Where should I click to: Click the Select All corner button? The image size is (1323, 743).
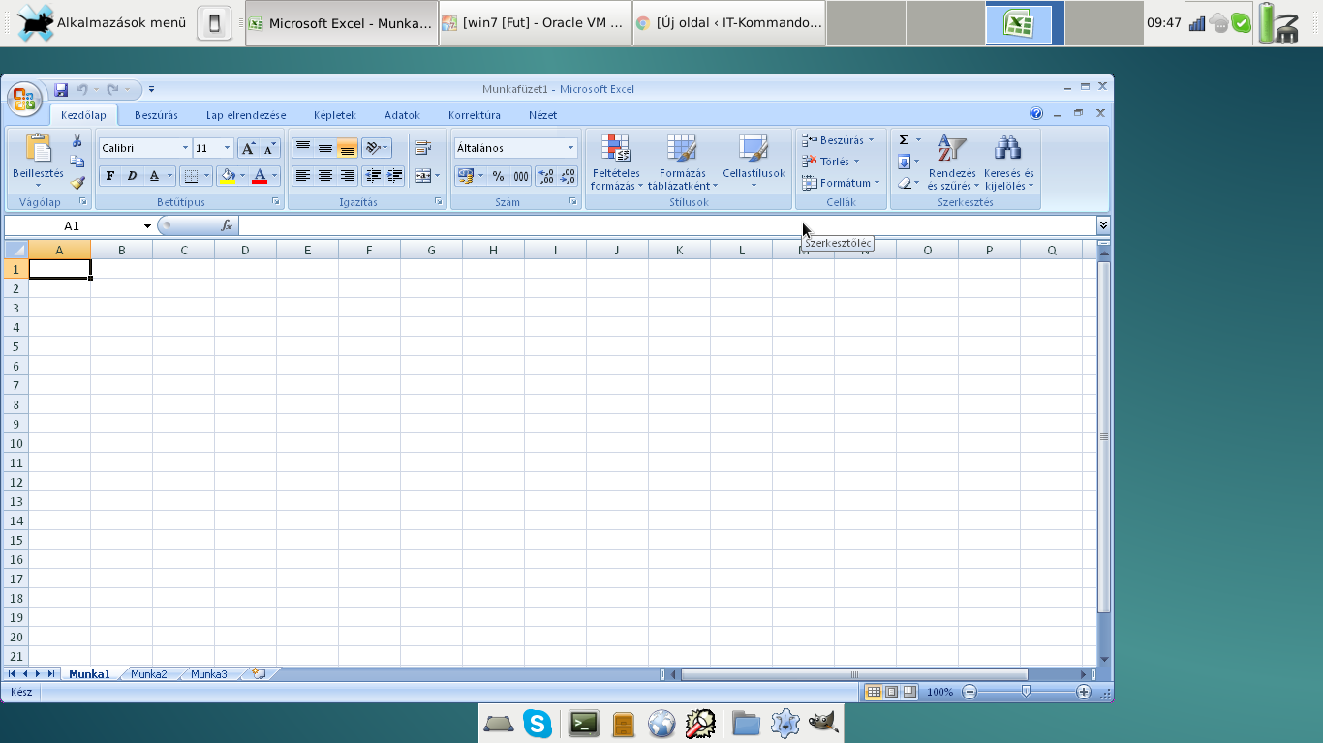pos(16,250)
